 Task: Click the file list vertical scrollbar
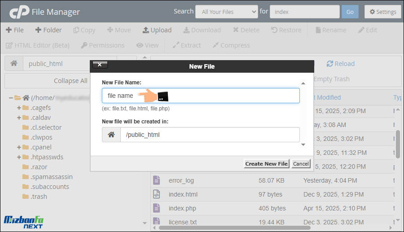coord(398,144)
